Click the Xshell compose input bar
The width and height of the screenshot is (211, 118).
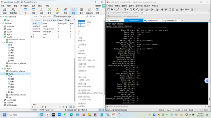pyautogui.click(x=157, y=106)
